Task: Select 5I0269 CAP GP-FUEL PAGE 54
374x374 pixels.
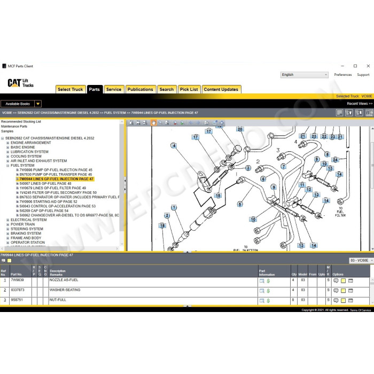Action: click(44, 211)
